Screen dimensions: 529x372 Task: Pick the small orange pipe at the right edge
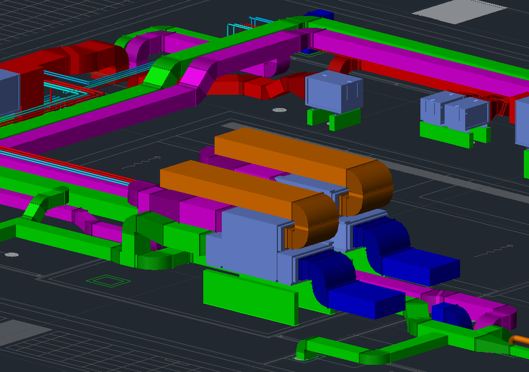(x=519, y=340)
